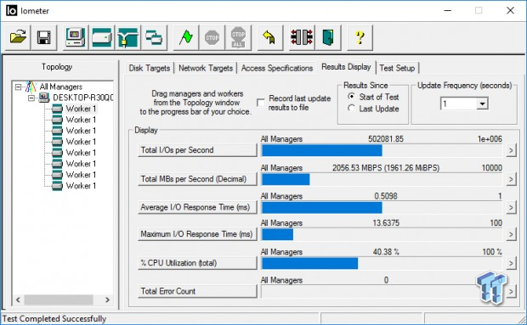The image size is (527, 325).
Task: Stop the current test
Action: click(212, 37)
